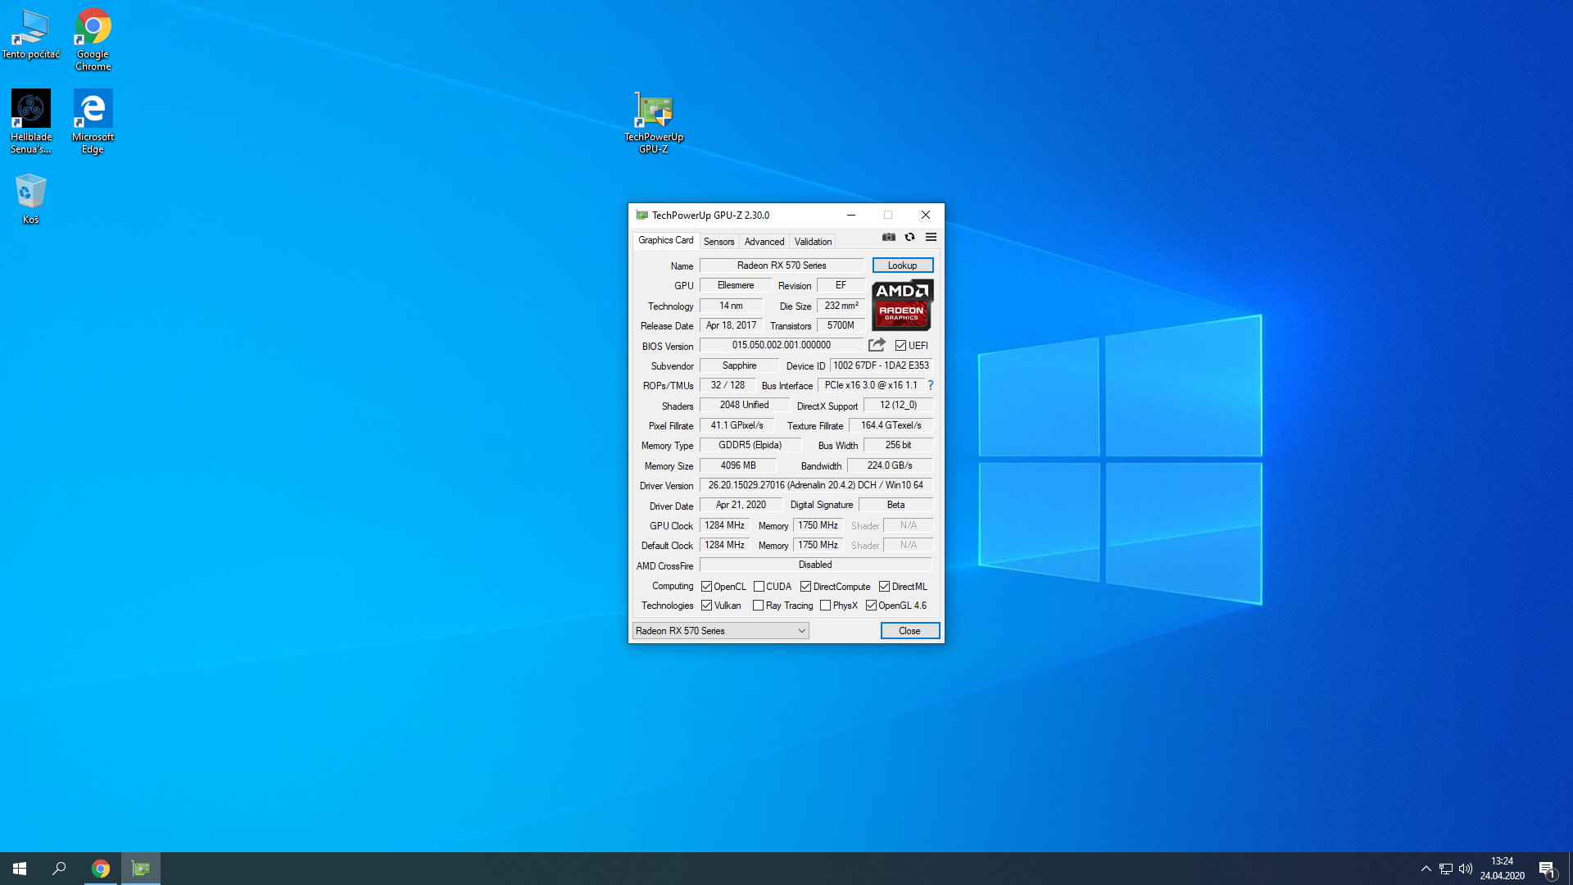Click the refresh icon in GPU-Z
The image size is (1573, 885).
(909, 238)
